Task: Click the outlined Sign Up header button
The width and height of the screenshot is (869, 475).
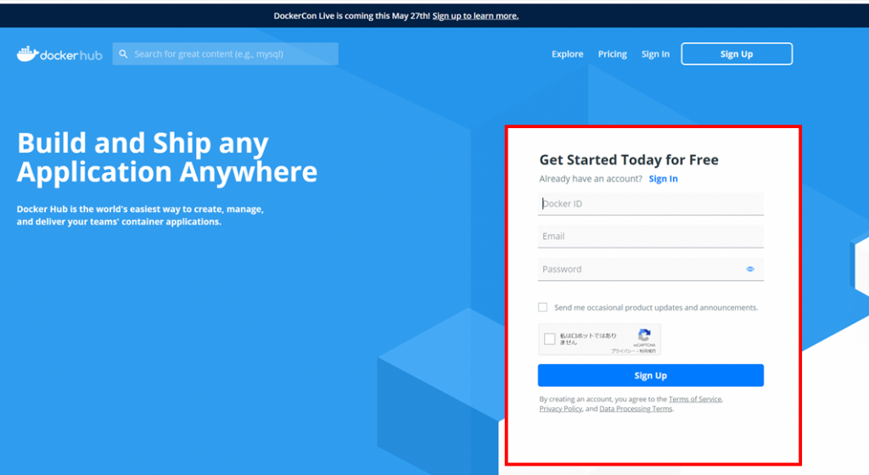Action: pyautogui.click(x=737, y=53)
